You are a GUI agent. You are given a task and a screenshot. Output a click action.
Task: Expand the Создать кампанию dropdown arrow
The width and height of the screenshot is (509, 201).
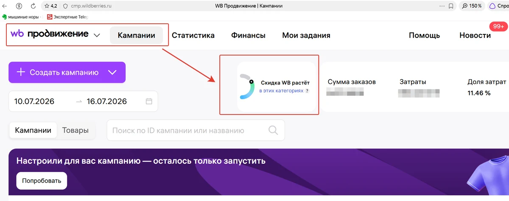pyautogui.click(x=112, y=73)
